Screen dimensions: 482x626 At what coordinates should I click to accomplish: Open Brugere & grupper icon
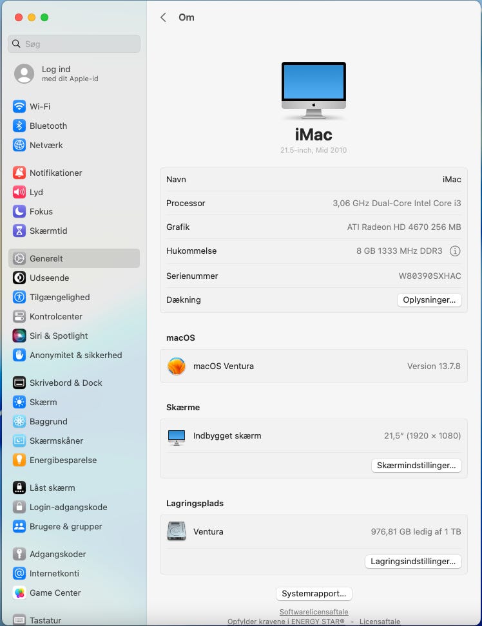point(19,527)
